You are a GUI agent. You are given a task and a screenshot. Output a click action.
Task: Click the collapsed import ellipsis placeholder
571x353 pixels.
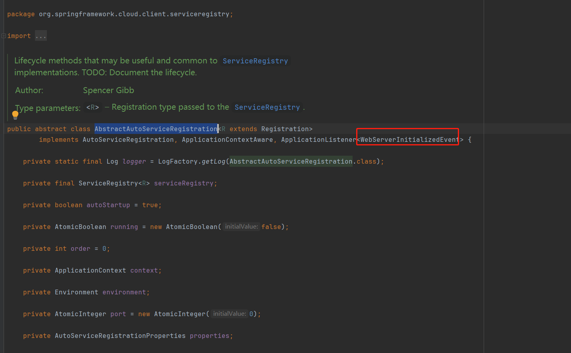click(x=41, y=36)
